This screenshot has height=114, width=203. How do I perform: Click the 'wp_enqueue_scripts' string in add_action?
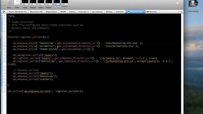pyautogui.click(x=37, y=91)
